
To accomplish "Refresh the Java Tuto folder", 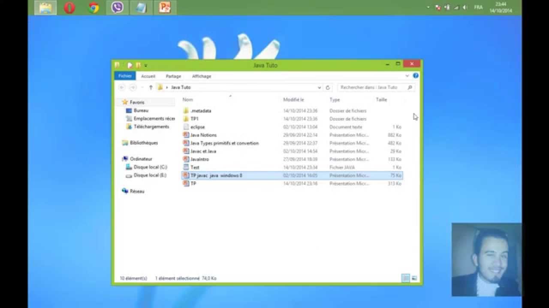I will tap(328, 87).
